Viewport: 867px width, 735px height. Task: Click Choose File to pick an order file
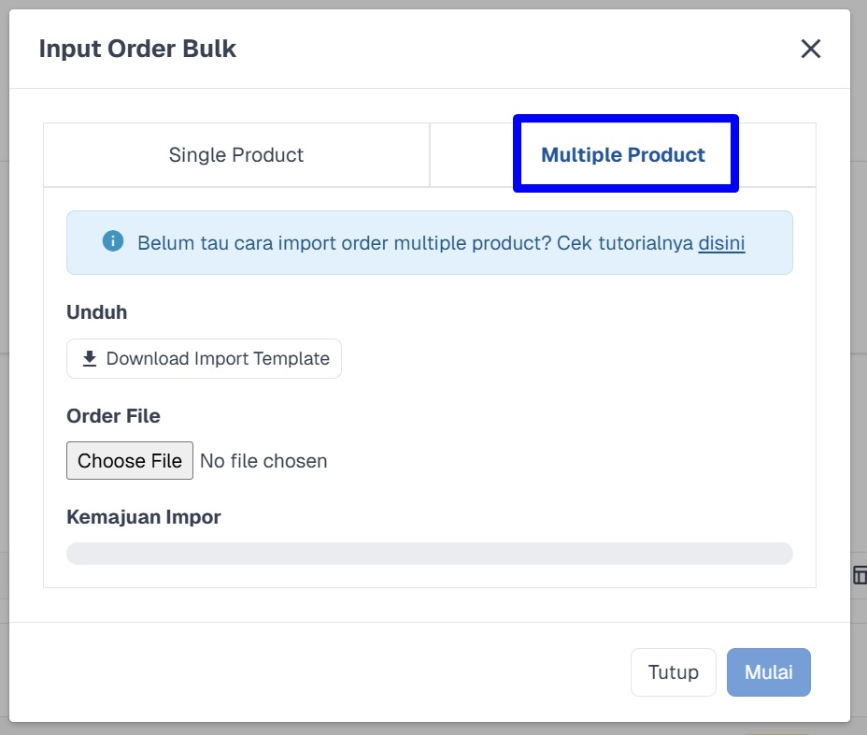[129, 460]
